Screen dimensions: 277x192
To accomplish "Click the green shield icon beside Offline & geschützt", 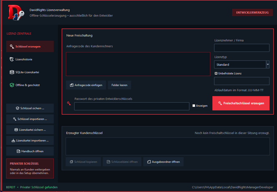I will (12, 85).
